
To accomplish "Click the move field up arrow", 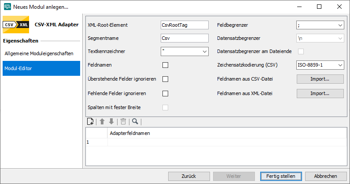I will coord(102,122).
